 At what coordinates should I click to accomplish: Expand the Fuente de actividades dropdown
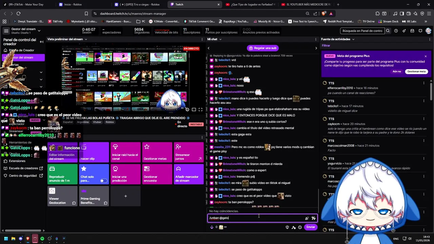(353, 39)
